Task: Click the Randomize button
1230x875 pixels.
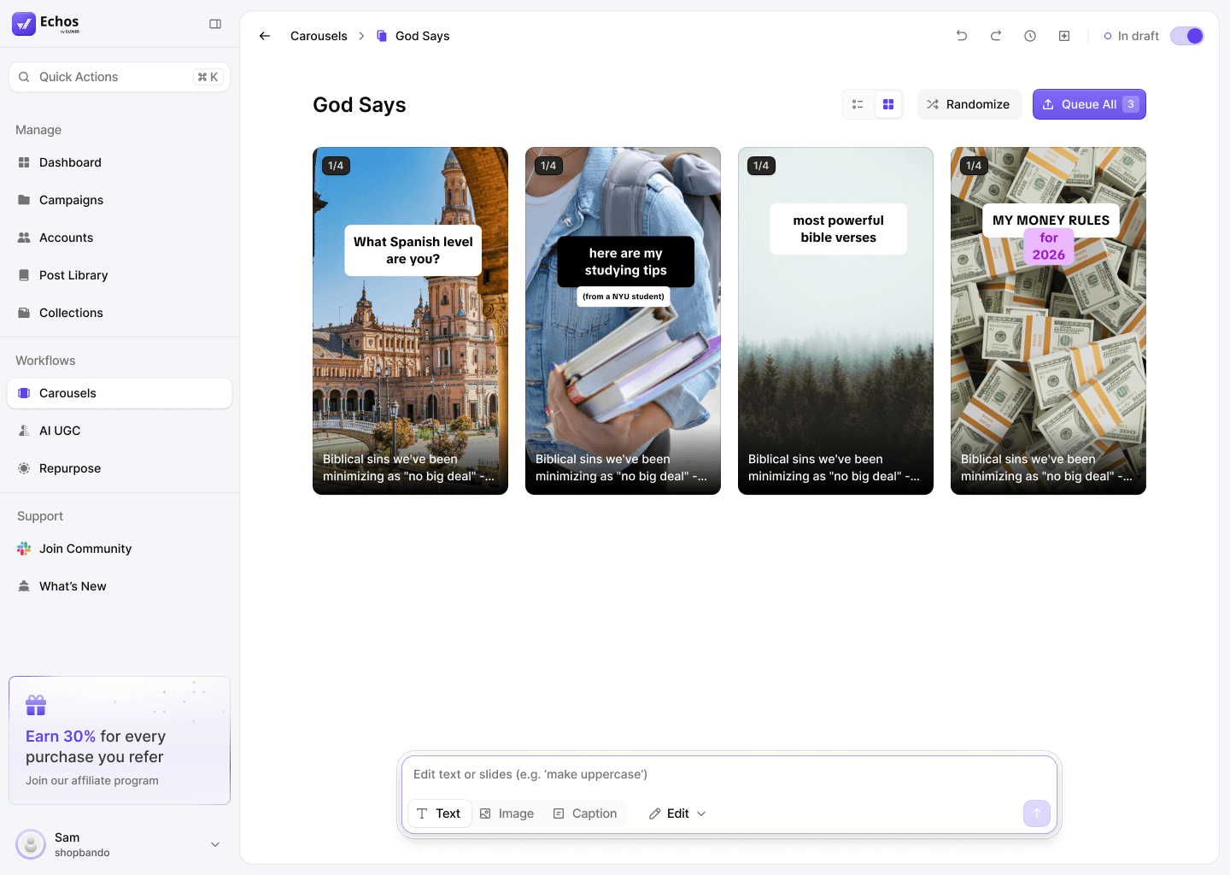Action: click(969, 104)
